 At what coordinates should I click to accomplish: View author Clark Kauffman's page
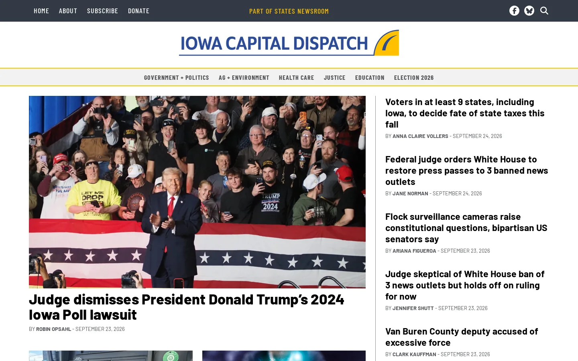click(x=414, y=354)
